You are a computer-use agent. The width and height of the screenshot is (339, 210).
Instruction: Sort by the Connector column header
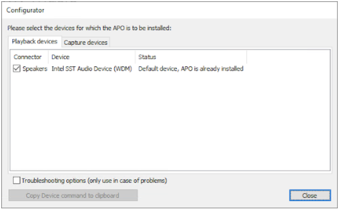[x=28, y=57]
